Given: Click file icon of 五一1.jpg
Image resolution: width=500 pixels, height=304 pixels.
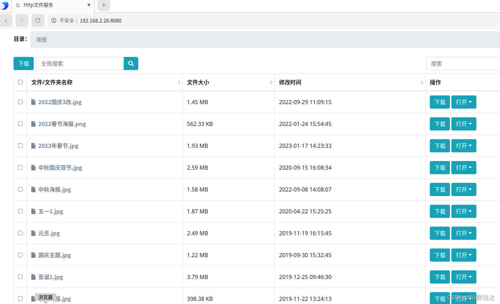Looking at the screenshot, I should point(33,211).
